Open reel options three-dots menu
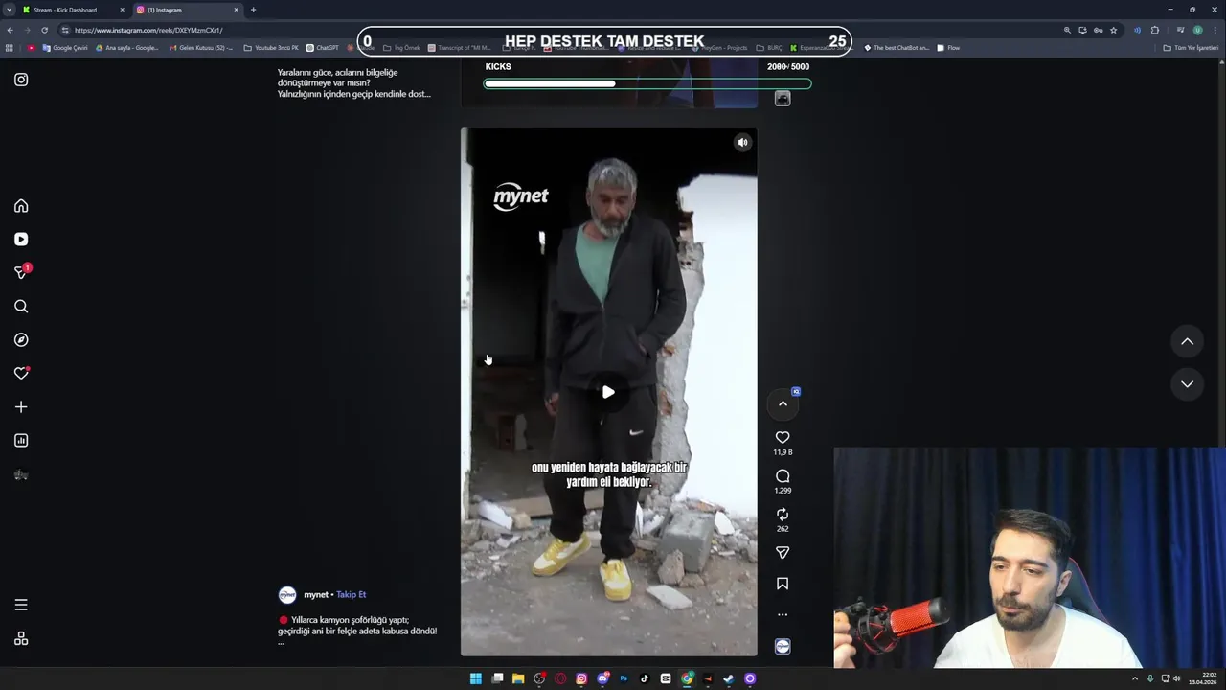Image resolution: width=1226 pixels, height=690 pixels. 783,614
